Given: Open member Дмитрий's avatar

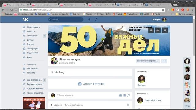Looking at the screenshot, I should (141, 79).
